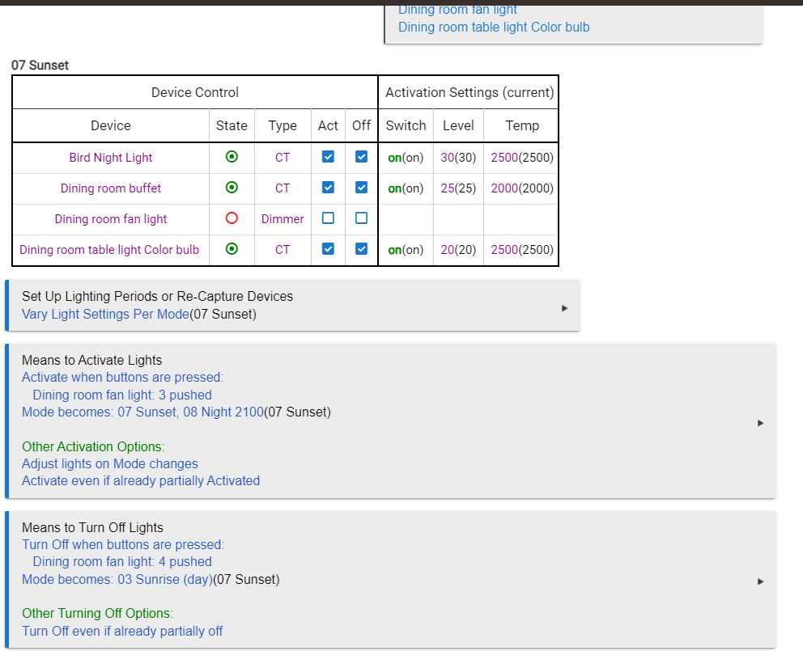Expand Set Up Lighting Periods section arrow
803x651 pixels.
[x=564, y=308]
